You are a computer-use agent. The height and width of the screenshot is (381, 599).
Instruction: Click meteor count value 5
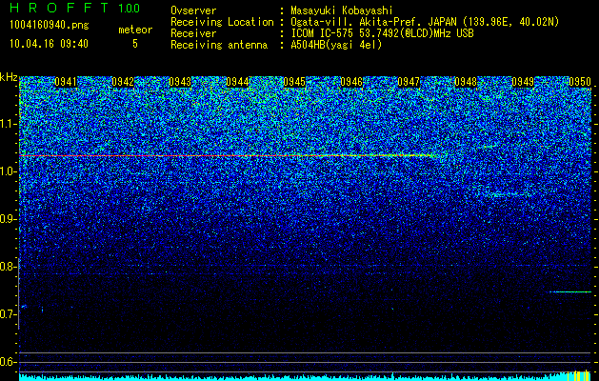135,44
